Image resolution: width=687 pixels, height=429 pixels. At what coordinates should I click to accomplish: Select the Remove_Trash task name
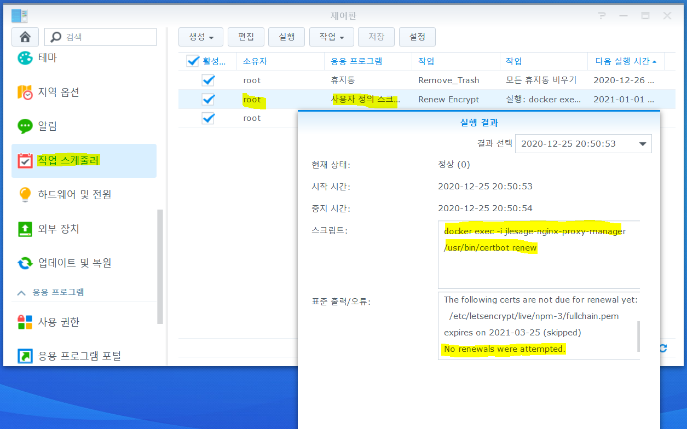[x=449, y=80]
